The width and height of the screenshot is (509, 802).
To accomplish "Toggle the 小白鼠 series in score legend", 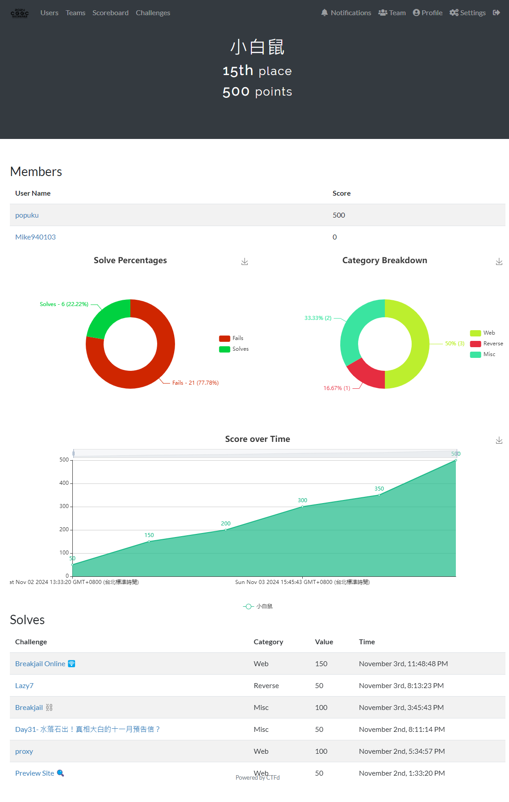I will point(258,606).
